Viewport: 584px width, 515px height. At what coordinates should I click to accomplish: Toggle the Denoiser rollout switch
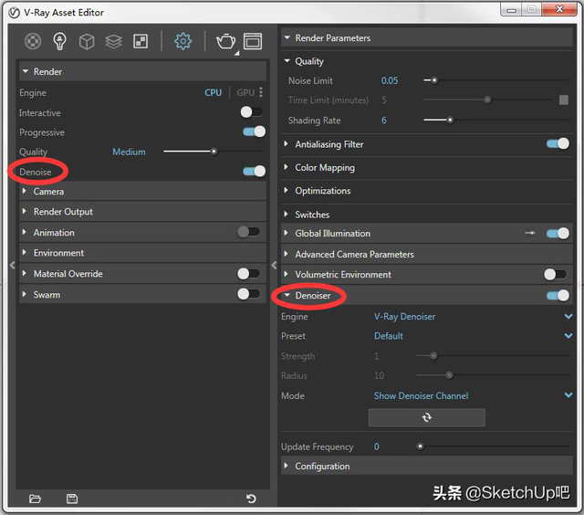pos(558,296)
